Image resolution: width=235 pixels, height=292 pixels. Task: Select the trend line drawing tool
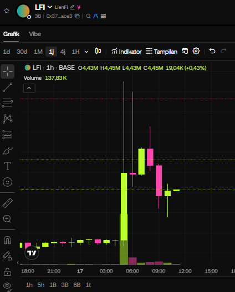pyautogui.click(x=7, y=88)
